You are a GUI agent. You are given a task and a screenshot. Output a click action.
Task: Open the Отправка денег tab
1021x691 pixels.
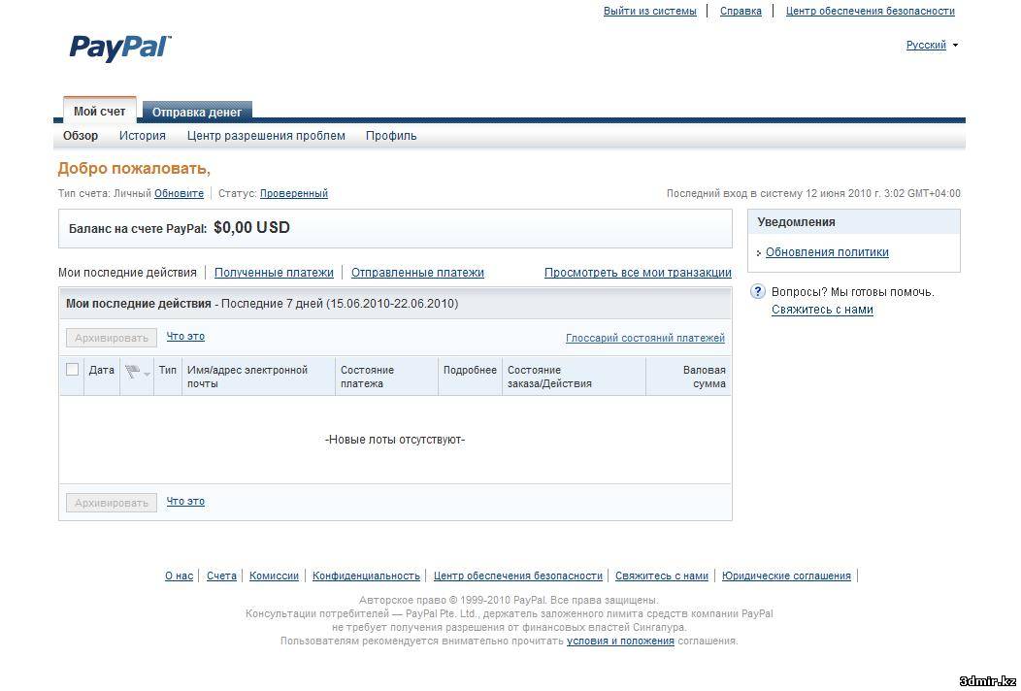(x=197, y=112)
